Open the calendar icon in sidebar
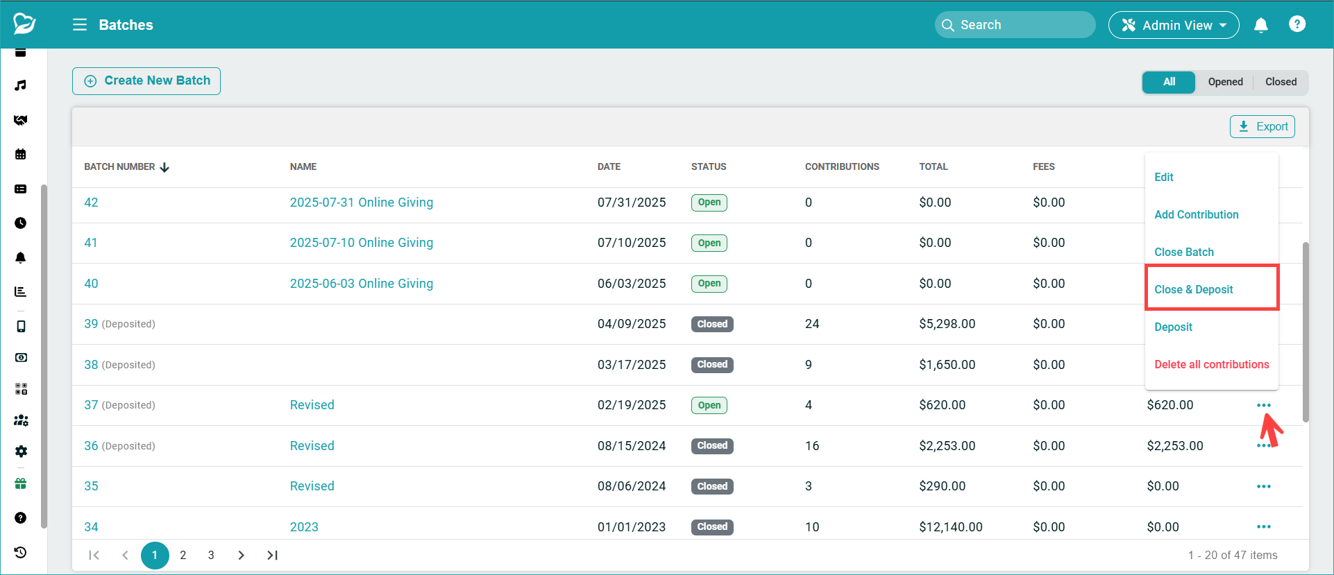Viewport: 1334px width, 575px height. [21, 154]
